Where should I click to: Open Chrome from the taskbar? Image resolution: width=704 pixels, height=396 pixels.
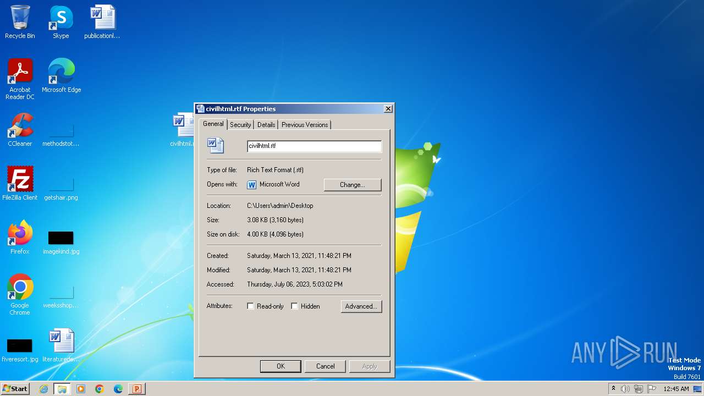100,389
